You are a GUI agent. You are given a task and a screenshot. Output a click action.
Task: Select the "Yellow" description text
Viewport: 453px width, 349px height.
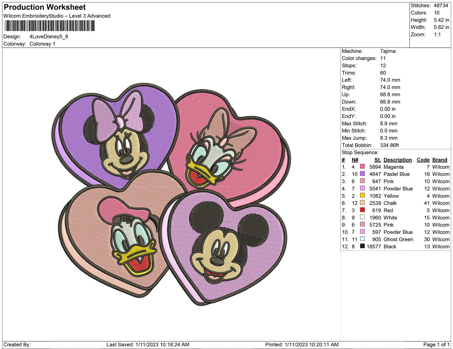click(391, 196)
